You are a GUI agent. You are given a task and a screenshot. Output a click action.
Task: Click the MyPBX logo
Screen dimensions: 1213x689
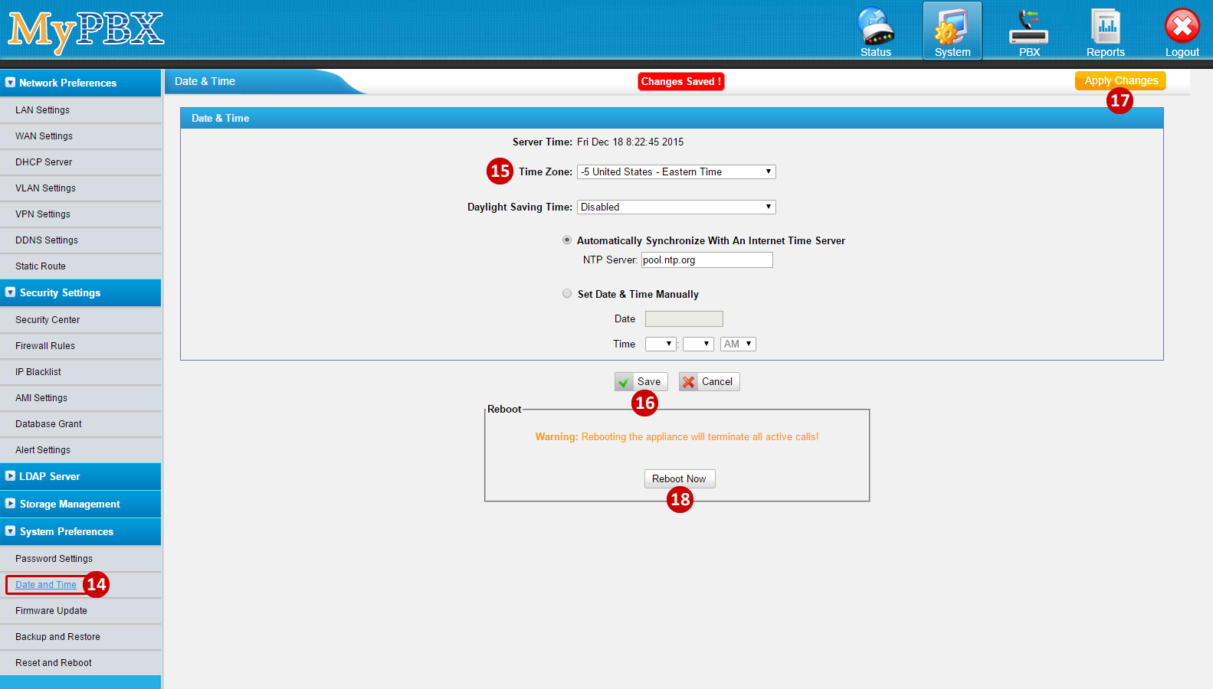(x=86, y=31)
